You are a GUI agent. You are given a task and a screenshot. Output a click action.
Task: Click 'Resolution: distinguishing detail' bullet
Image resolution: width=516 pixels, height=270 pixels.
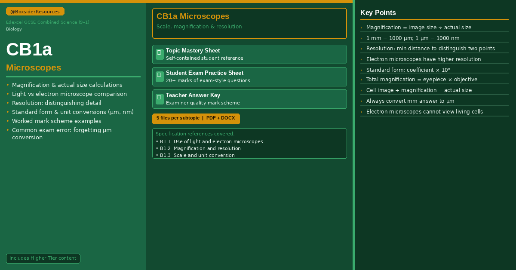click(x=57, y=103)
